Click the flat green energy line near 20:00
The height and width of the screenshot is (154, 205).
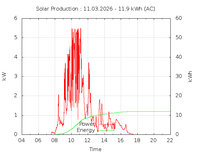tap(154, 111)
